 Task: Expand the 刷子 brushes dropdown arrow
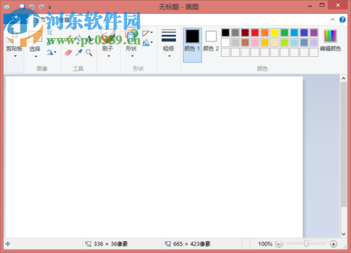pos(109,56)
